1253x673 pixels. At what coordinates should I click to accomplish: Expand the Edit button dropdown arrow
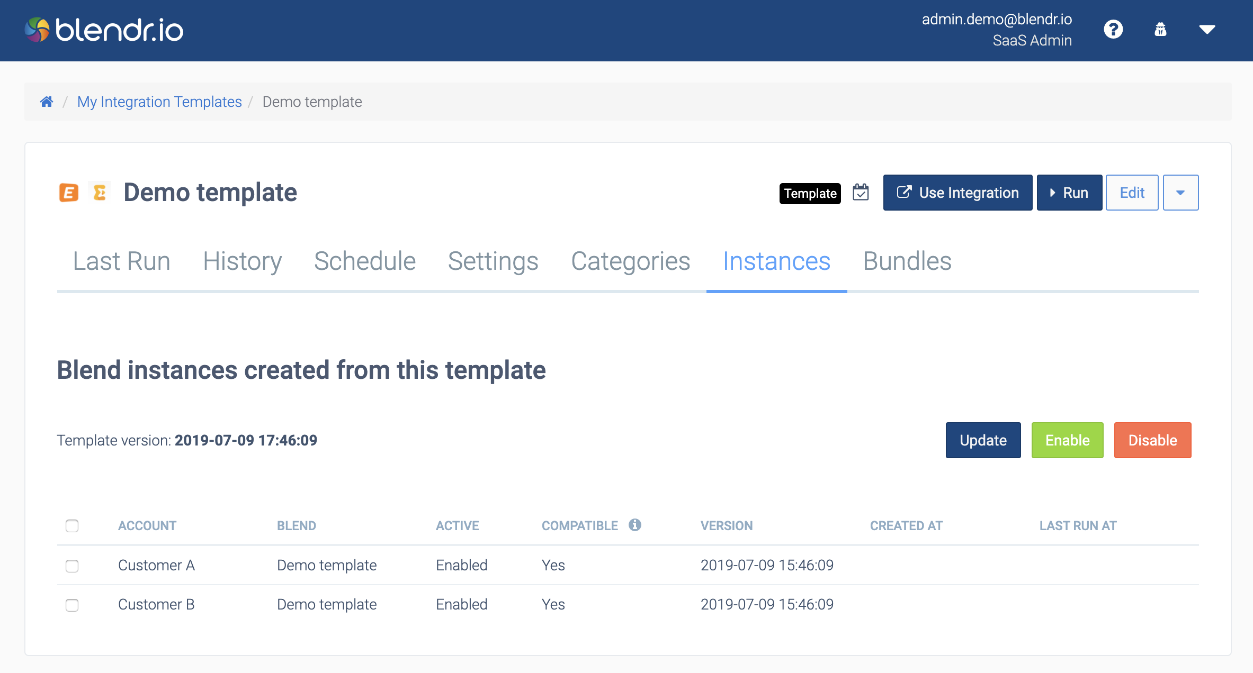[x=1181, y=192]
